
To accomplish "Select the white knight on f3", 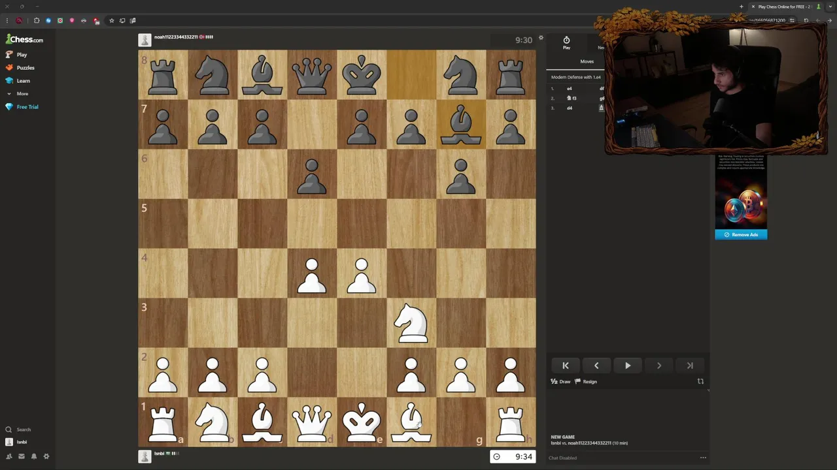I will pyautogui.click(x=411, y=323).
